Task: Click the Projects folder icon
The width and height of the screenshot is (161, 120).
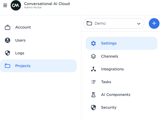Action: (x=7, y=66)
